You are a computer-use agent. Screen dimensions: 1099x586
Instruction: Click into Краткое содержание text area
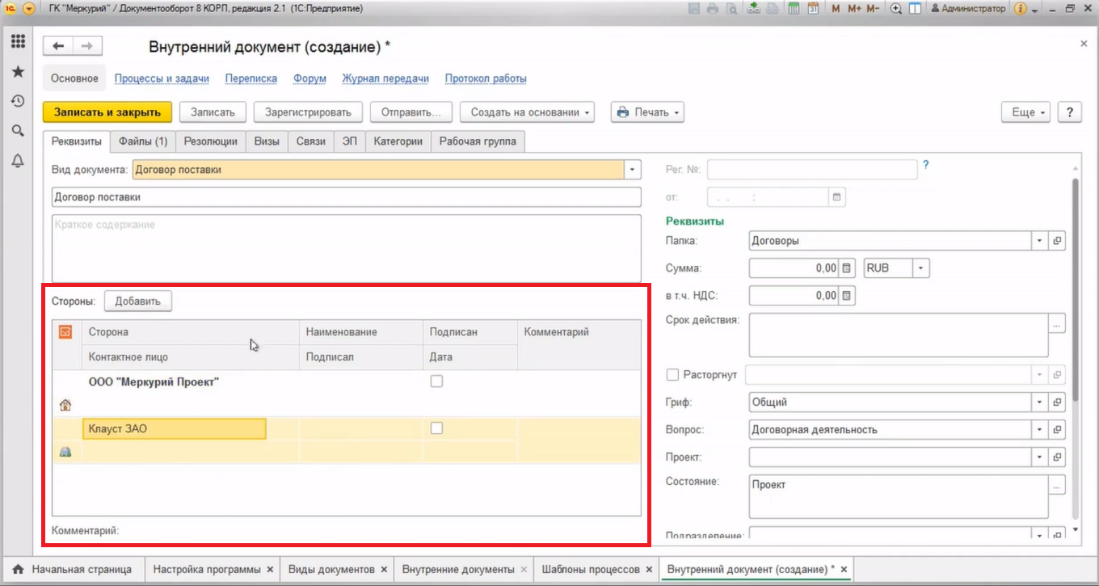click(347, 247)
